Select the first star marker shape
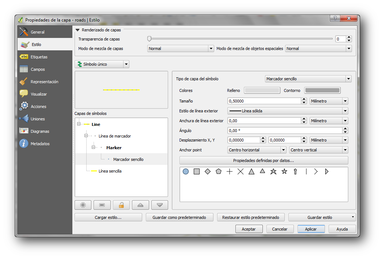 pyautogui.click(x=273, y=172)
